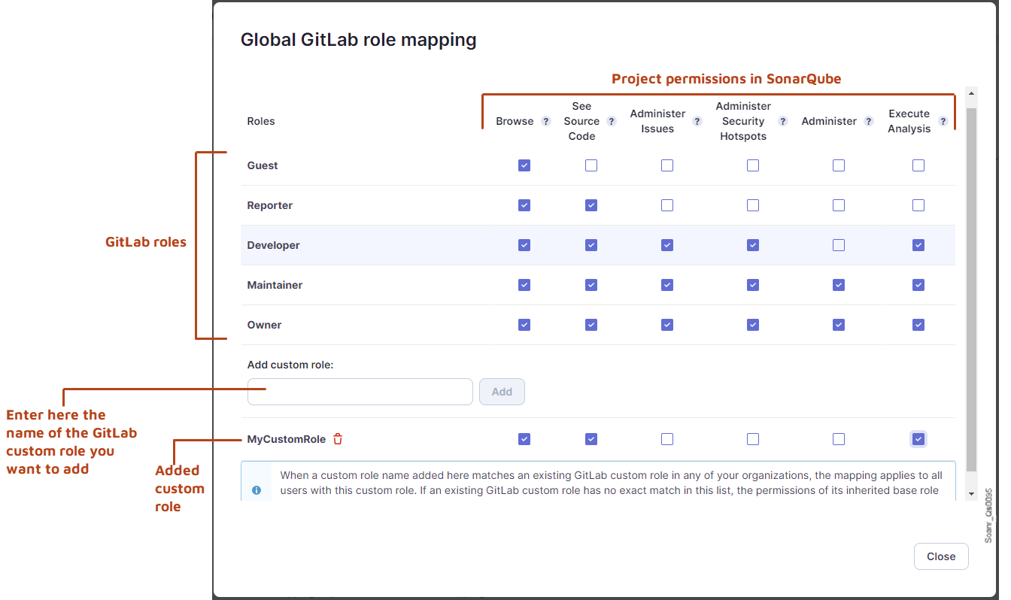
Task: Disable See Source Code for MyCustomRole
Action: (591, 439)
